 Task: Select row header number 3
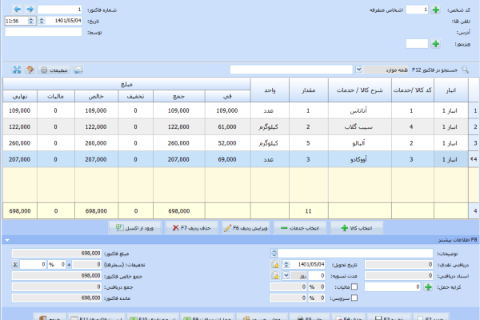[474, 142]
